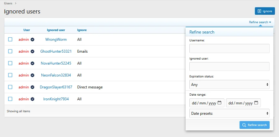The height and width of the screenshot is (137, 279).
Task: Open IronKnight7934 user link
Action: coord(56,99)
